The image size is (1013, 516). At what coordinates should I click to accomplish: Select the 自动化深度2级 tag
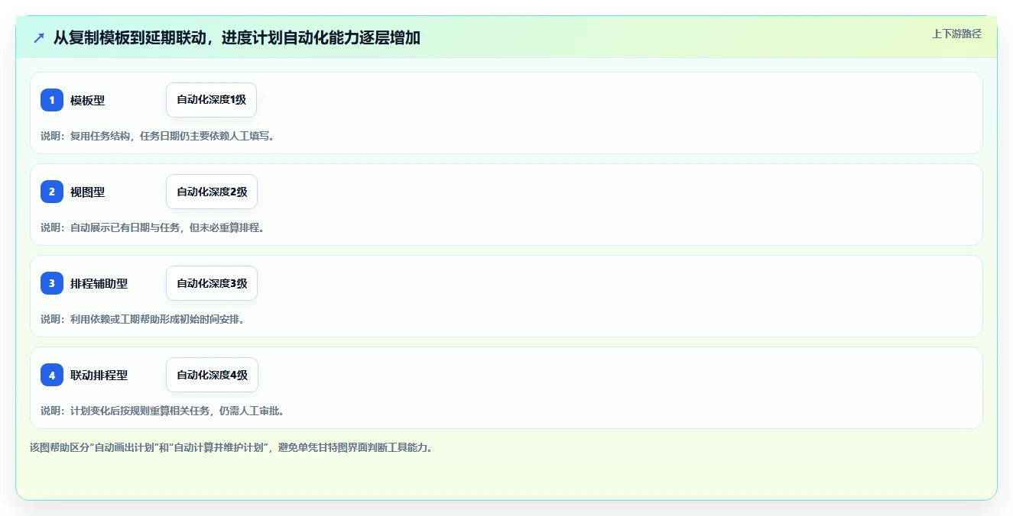click(x=212, y=192)
